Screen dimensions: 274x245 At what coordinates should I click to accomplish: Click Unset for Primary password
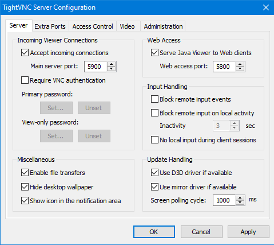click(x=94, y=108)
